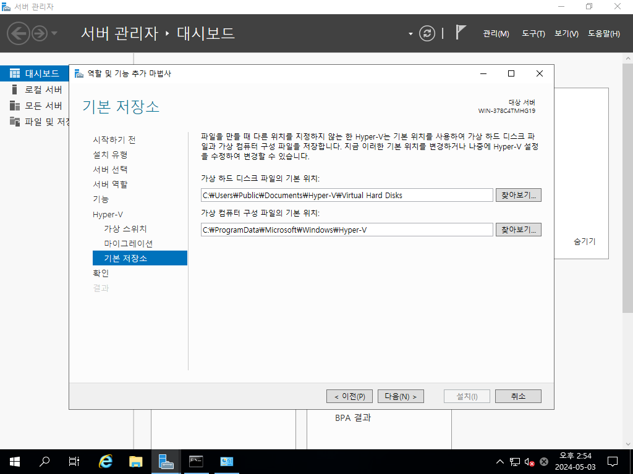Click the virtual hard disk path field
The image size is (633, 474).
point(347,195)
